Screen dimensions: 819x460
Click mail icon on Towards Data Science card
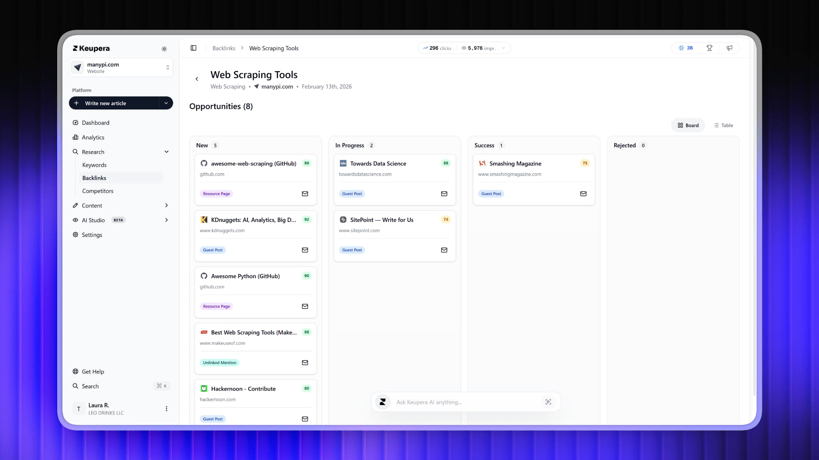click(x=444, y=194)
